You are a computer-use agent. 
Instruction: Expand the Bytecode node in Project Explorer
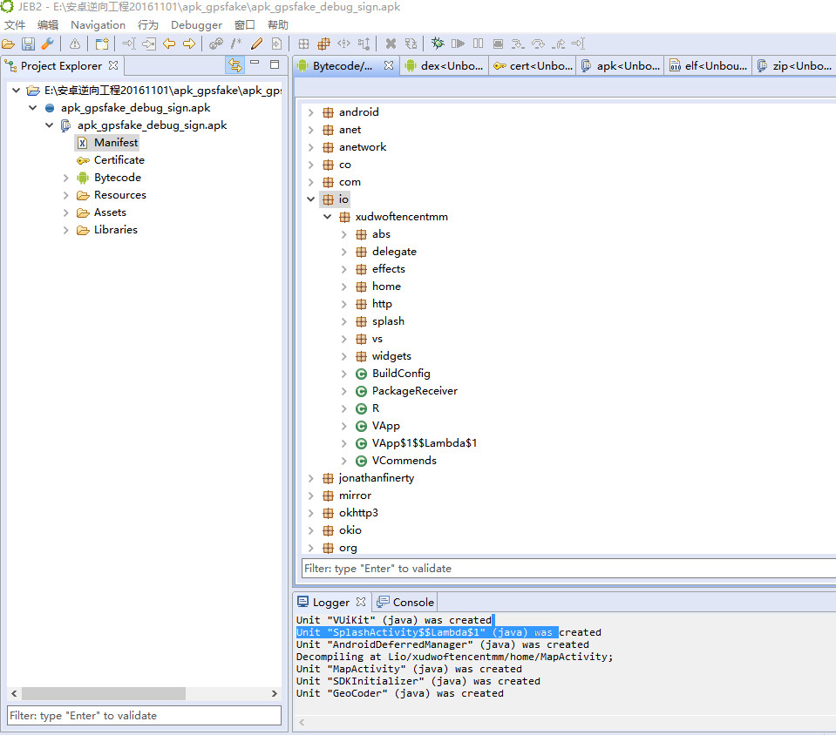click(x=66, y=178)
